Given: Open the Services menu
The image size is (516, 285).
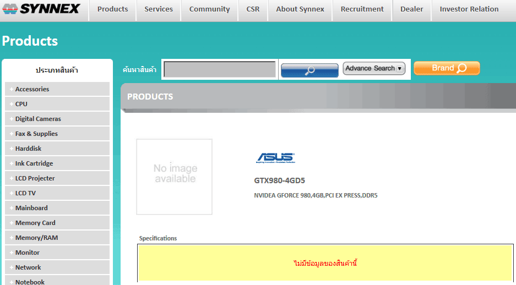Looking at the screenshot, I should coord(159,9).
